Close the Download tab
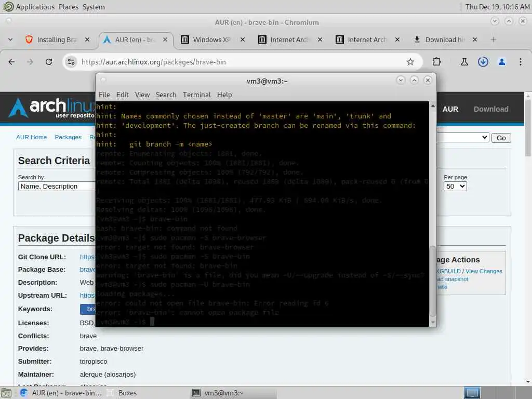This screenshot has width=532, height=399. click(x=475, y=39)
